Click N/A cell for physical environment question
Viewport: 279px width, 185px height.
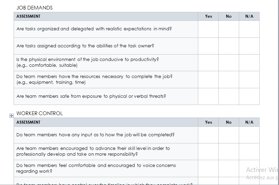(x=249, y=63)
